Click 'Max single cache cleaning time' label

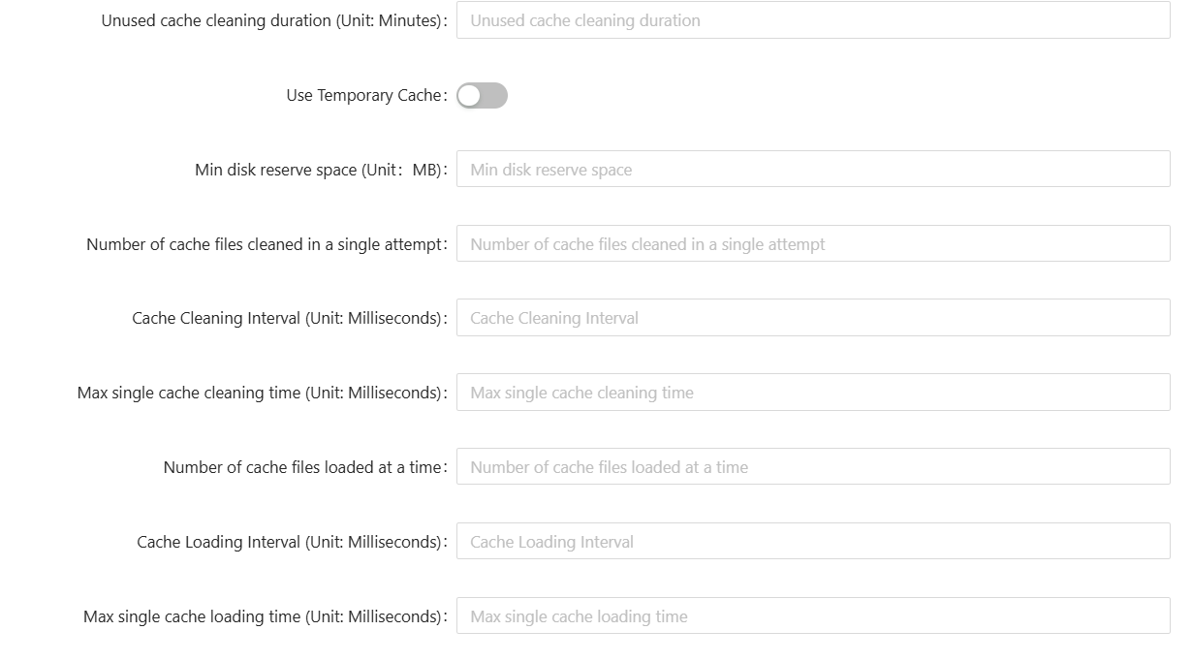[189, 393]
